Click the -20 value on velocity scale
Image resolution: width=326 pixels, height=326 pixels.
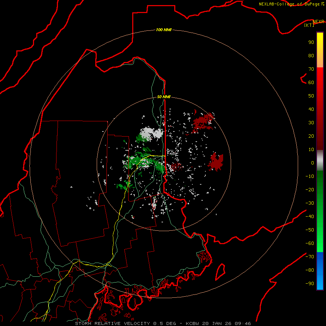click(x=310, y=189)
